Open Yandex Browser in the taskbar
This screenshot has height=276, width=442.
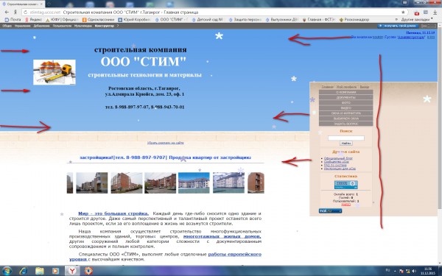point(72,271)
